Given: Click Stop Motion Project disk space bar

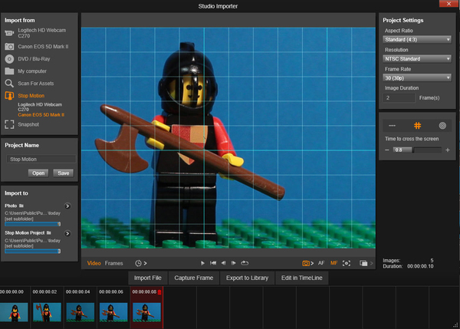Looking at the screenshot, I should (x=32, y=252).
